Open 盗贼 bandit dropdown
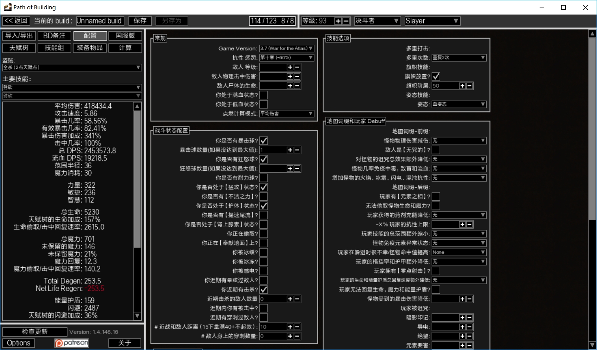The width and height of the screenshot is (597, 350). (72, 67)
